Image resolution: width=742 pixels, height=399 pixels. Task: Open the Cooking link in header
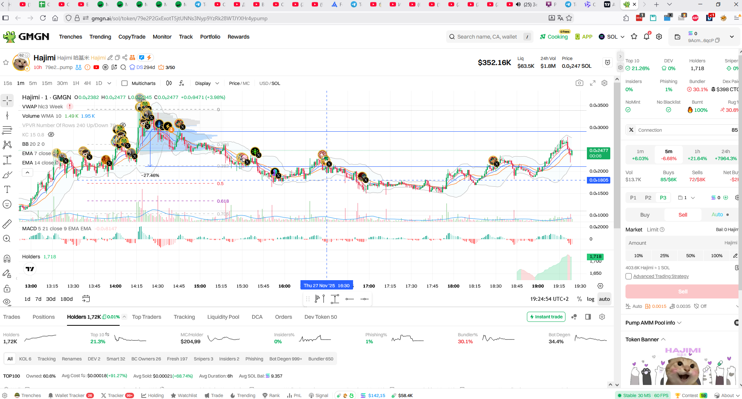[x=554, y=37]
